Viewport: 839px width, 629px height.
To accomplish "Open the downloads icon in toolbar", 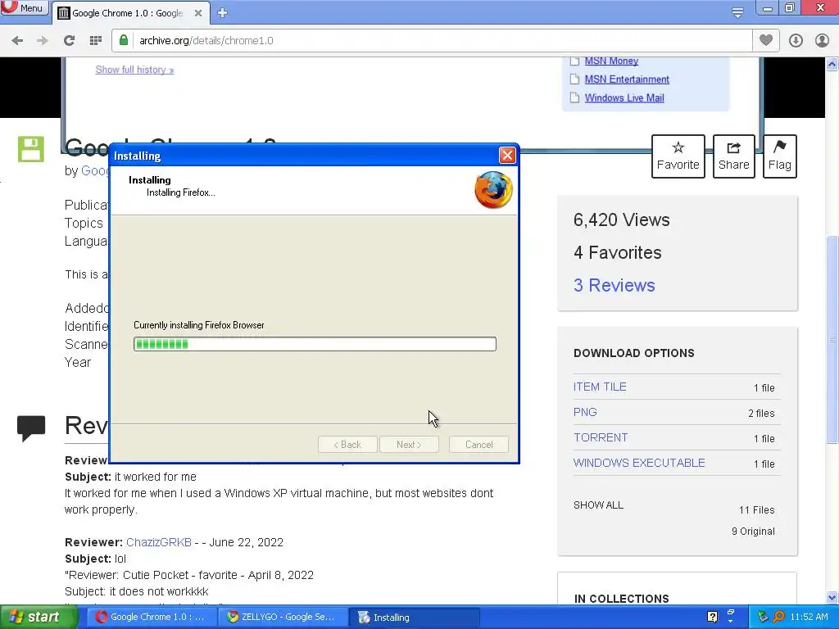I will (796, 41).
